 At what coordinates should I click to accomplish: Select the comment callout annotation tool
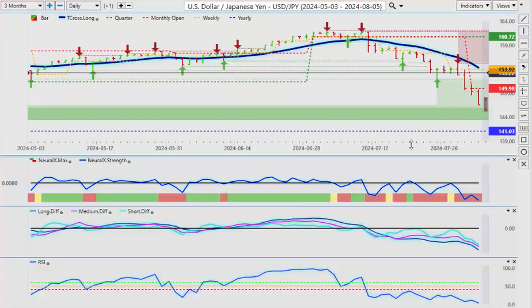click(x=524, y=104)
